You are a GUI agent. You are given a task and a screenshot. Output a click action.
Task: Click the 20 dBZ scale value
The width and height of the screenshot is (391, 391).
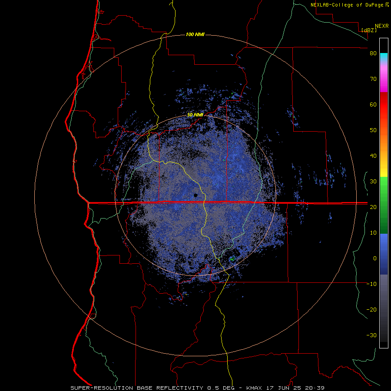click(373, 207)
